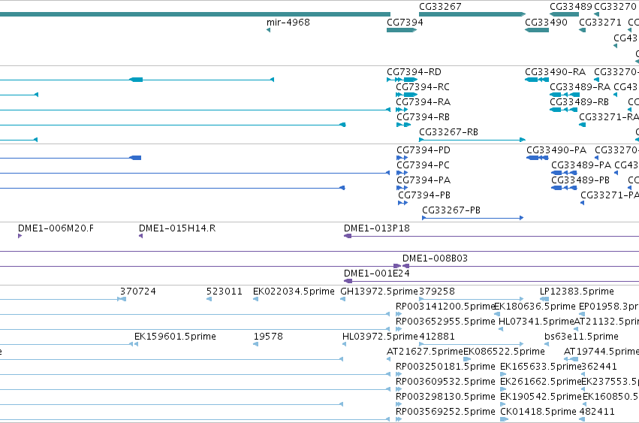Viewport: 639px width, 423px height.
Task: Click EST EK180636.5prime
Action: (x=535, y=307)
